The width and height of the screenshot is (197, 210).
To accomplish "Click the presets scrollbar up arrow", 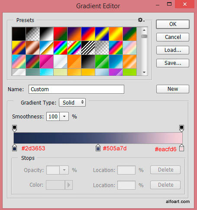I will click(x=144, y=30).
